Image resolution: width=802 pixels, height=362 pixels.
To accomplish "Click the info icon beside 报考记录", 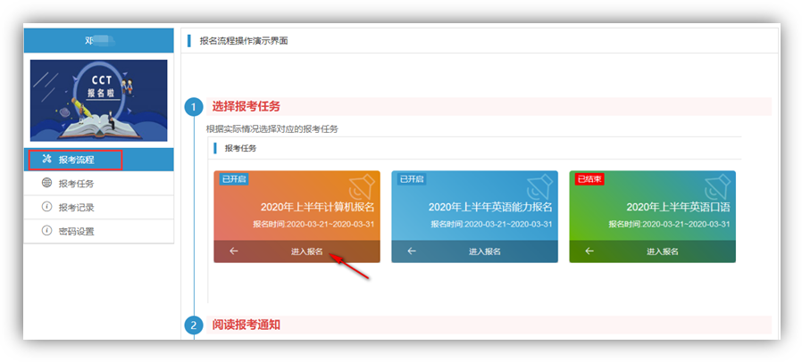I will tap(46, 207).
